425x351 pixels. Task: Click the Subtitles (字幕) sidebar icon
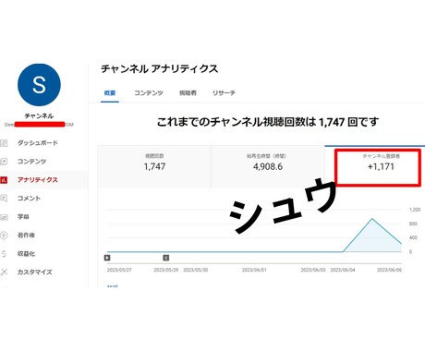point(4,217)
